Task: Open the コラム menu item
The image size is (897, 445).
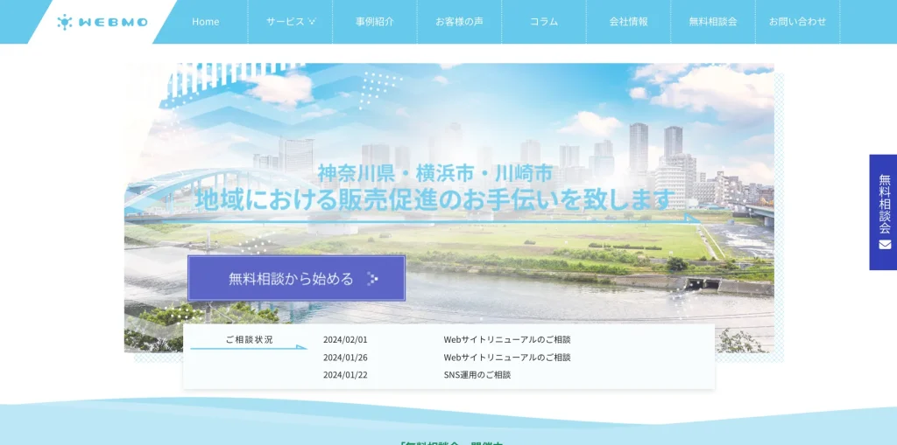Action: point(544,22)
